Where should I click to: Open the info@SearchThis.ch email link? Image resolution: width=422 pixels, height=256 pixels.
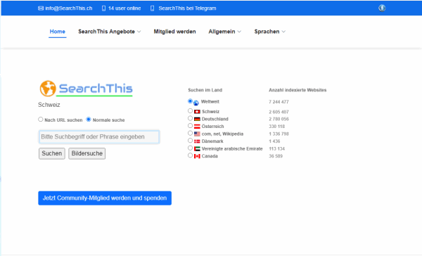[x=69, y=8]
